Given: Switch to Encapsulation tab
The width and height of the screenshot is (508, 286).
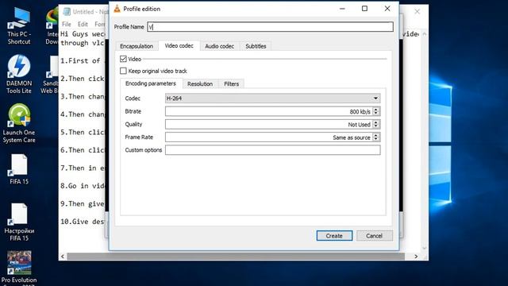Looking at the screenshot, I should point(137,46).
